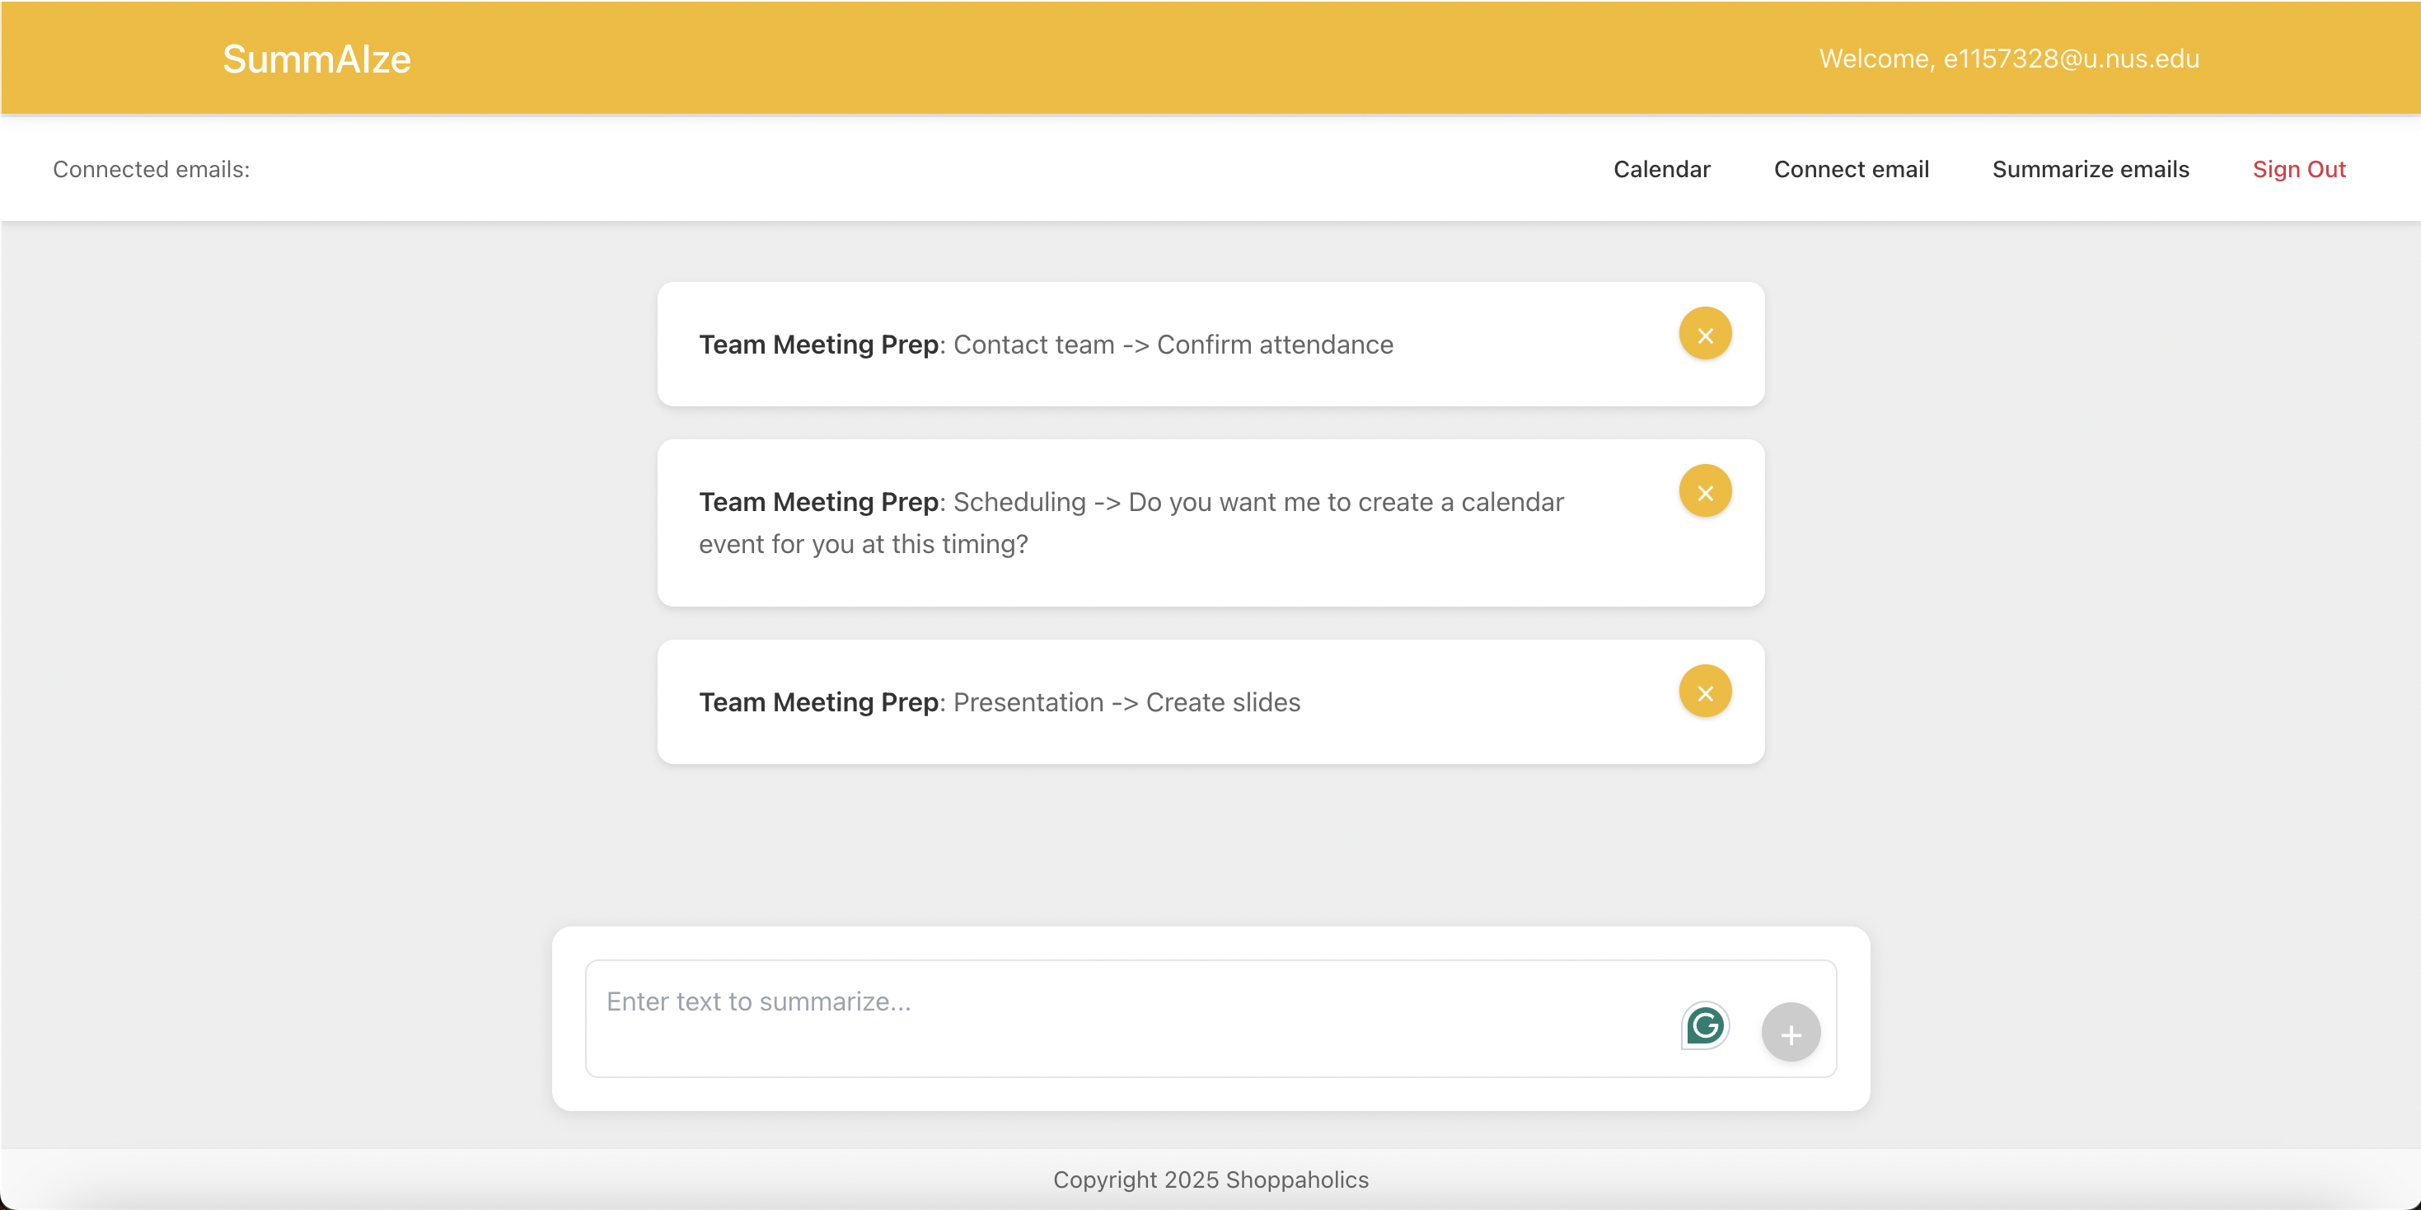
Task: Select the Presentation Create slides card
Action: (1126, 703)
